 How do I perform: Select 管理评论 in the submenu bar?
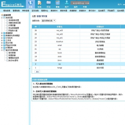[x=45, y=11]
